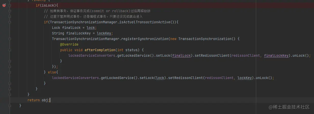Click setLock(lock) in the else branch

click(x=153, y=78)
